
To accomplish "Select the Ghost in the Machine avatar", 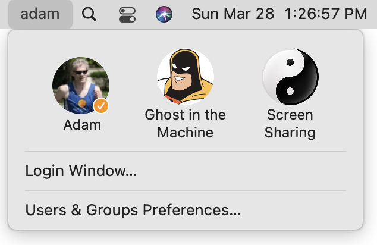I will point(185,77).
